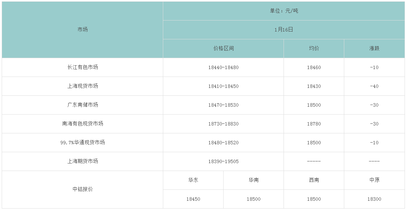
Task: Click the 中原 region header
Action: click(374, 180)
